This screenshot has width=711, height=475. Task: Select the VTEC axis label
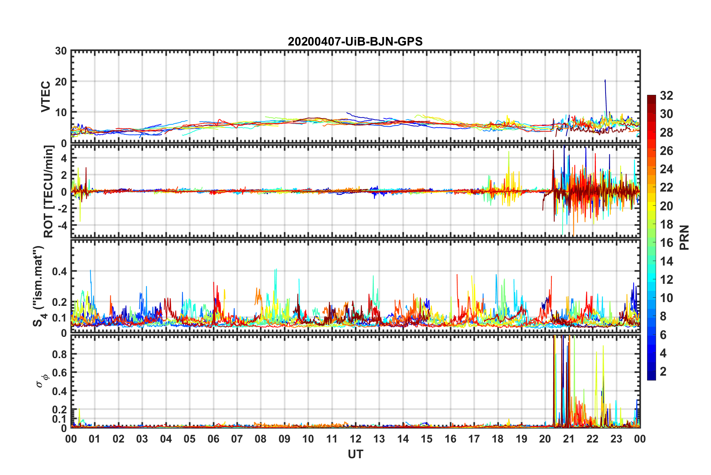click(x=46, y=97)
